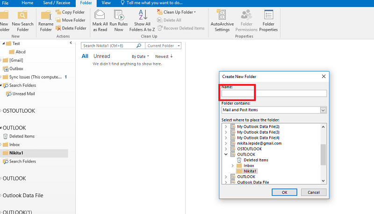Select the Folder ribbon tab
The width and height of the screenshot is (374, 214).
click(86, 3)
